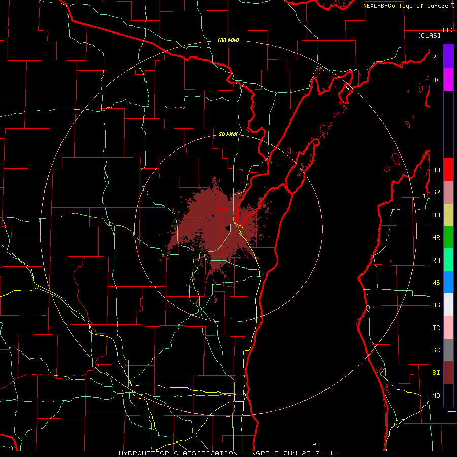The height and width of the screenshot is (457, 457).
Task: Click the BD yellow legend color block
Action: point(448,215)
